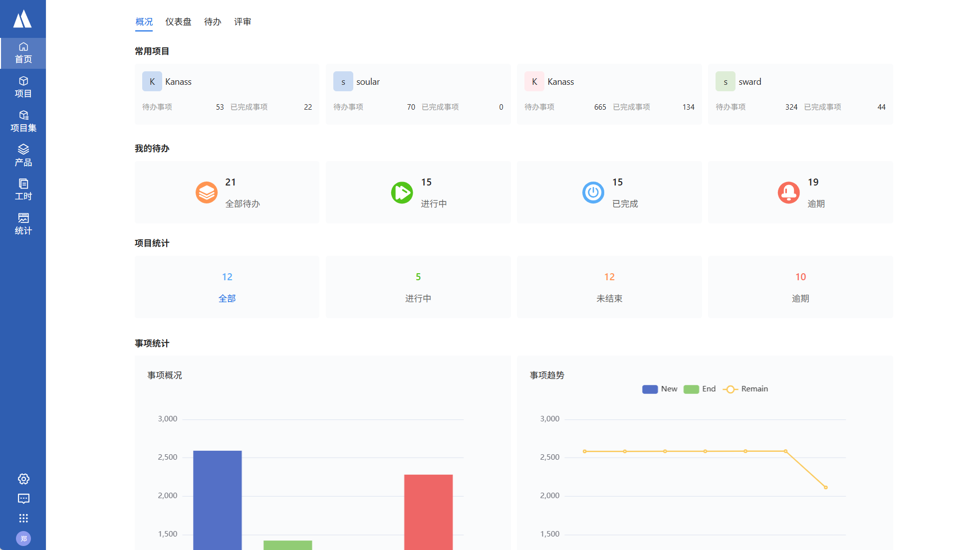Click the 逾期 overdue to-do card
Image resolution: width=979 pixels, height=550 pixels.
tap(800, 192)
